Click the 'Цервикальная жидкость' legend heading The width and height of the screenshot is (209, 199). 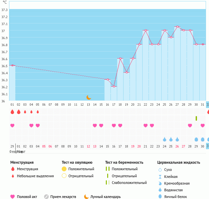179,162
